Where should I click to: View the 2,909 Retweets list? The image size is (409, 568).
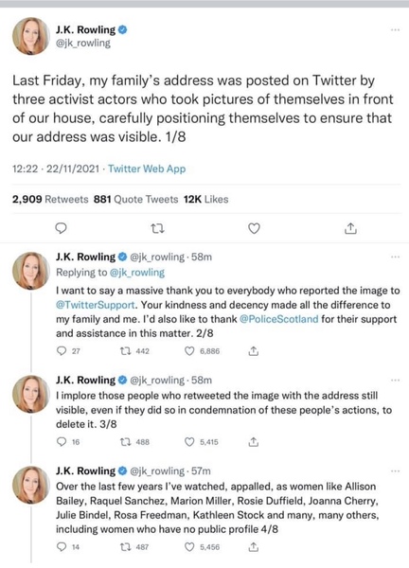(50, 199)
